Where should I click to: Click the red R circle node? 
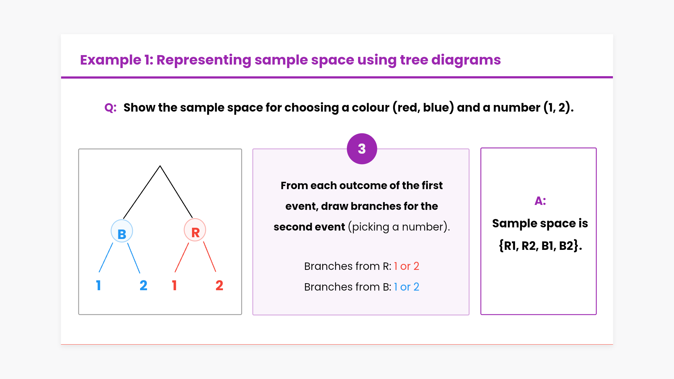tap(195, 230)
